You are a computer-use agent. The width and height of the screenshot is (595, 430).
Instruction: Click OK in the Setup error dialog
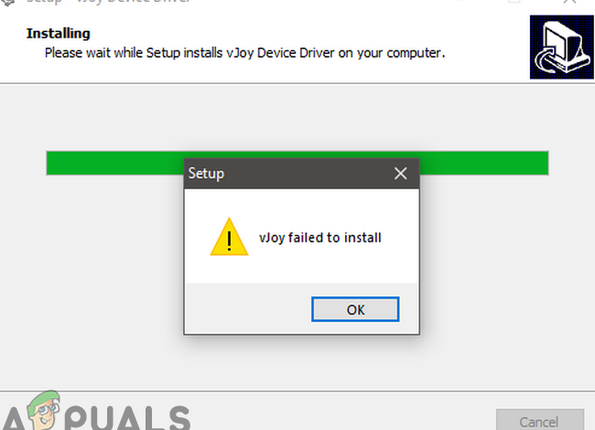[x=355, y=309]
